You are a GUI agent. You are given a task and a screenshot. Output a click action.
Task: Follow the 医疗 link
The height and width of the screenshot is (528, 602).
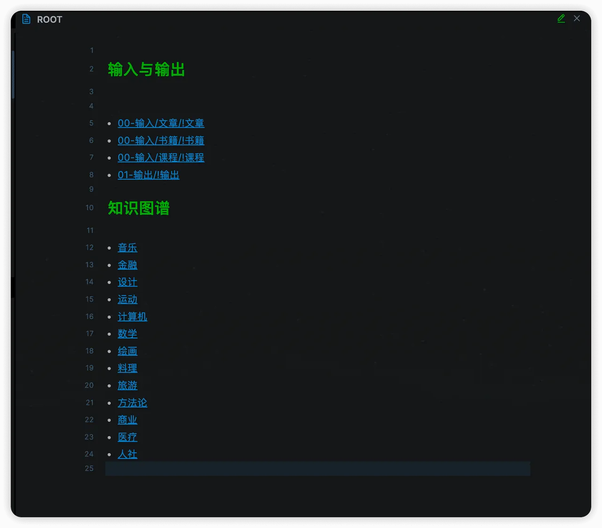[x=127, y=437]
